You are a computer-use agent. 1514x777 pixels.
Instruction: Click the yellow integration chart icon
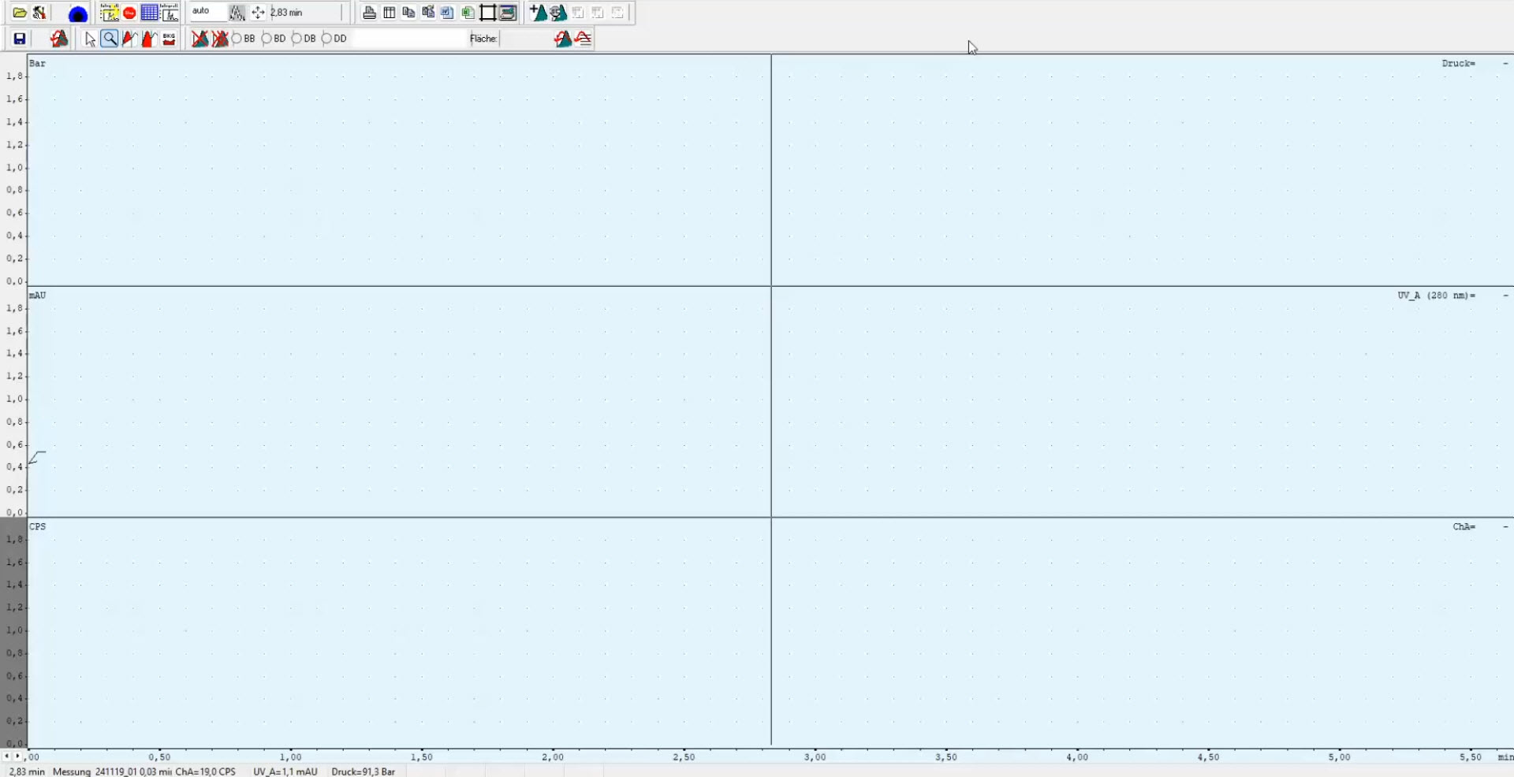pyautogui.click(x=110, y=13)
